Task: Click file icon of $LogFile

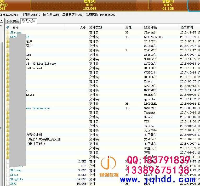Action: click(x=8, y=179)
